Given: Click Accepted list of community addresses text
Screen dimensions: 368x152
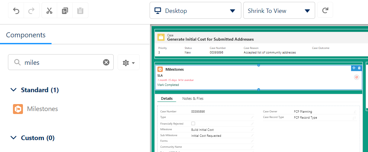Looking at the screenshot, I should pos(270,53).
